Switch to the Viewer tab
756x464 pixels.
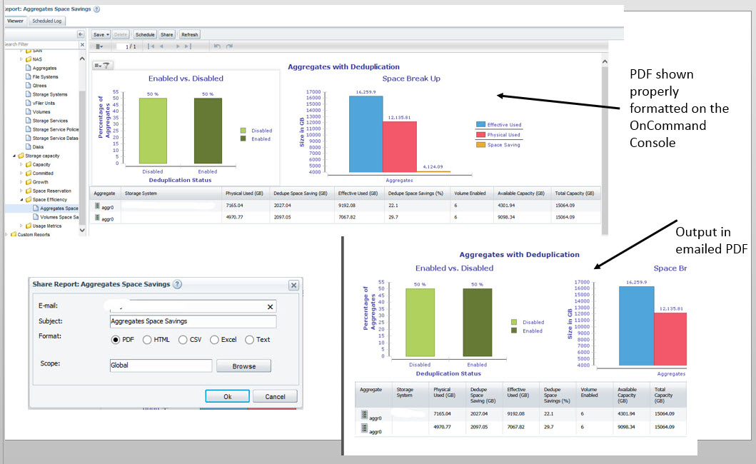(x=15, y=21)
